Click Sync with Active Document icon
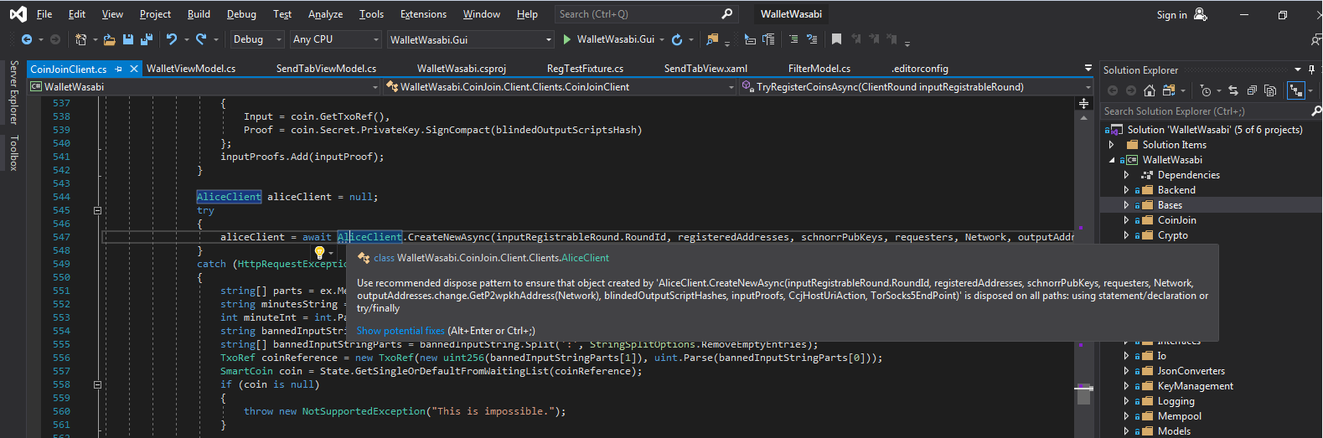This screenshot has width=1323, height=438. (1233, 90)
